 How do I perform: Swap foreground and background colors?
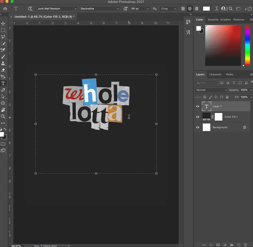pyautogui.click(x=5, y=129)
